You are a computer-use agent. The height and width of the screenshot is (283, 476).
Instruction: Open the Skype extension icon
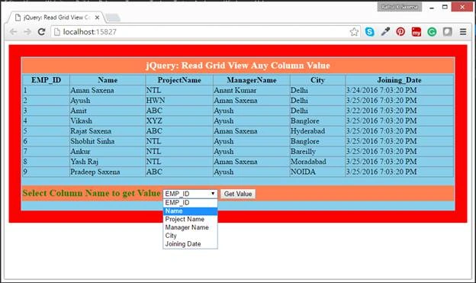[369, 31]
